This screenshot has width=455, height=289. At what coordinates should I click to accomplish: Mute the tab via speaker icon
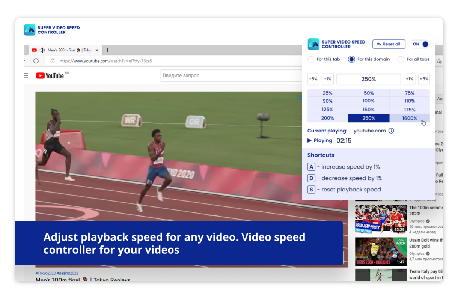click(42, 50)
